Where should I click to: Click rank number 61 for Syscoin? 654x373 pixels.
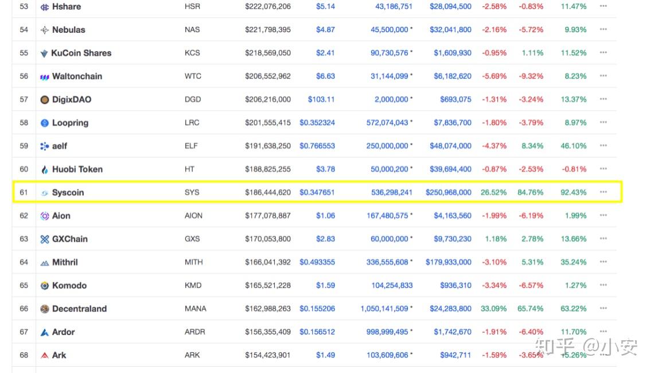point(24,192)
